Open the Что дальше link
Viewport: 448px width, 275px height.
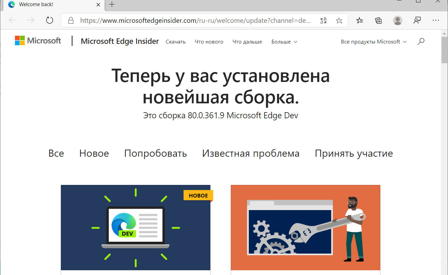click(x=247, y=42)
